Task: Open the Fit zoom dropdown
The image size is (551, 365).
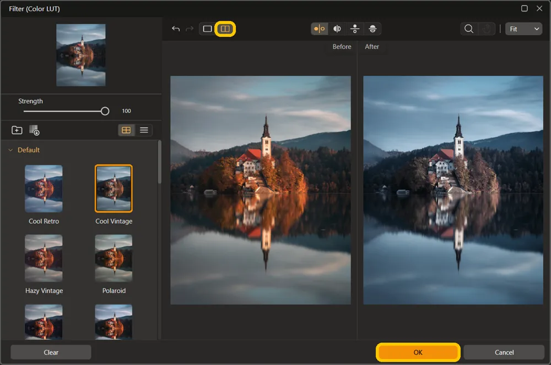Action: pyautogui.click(x=523, y=29)
